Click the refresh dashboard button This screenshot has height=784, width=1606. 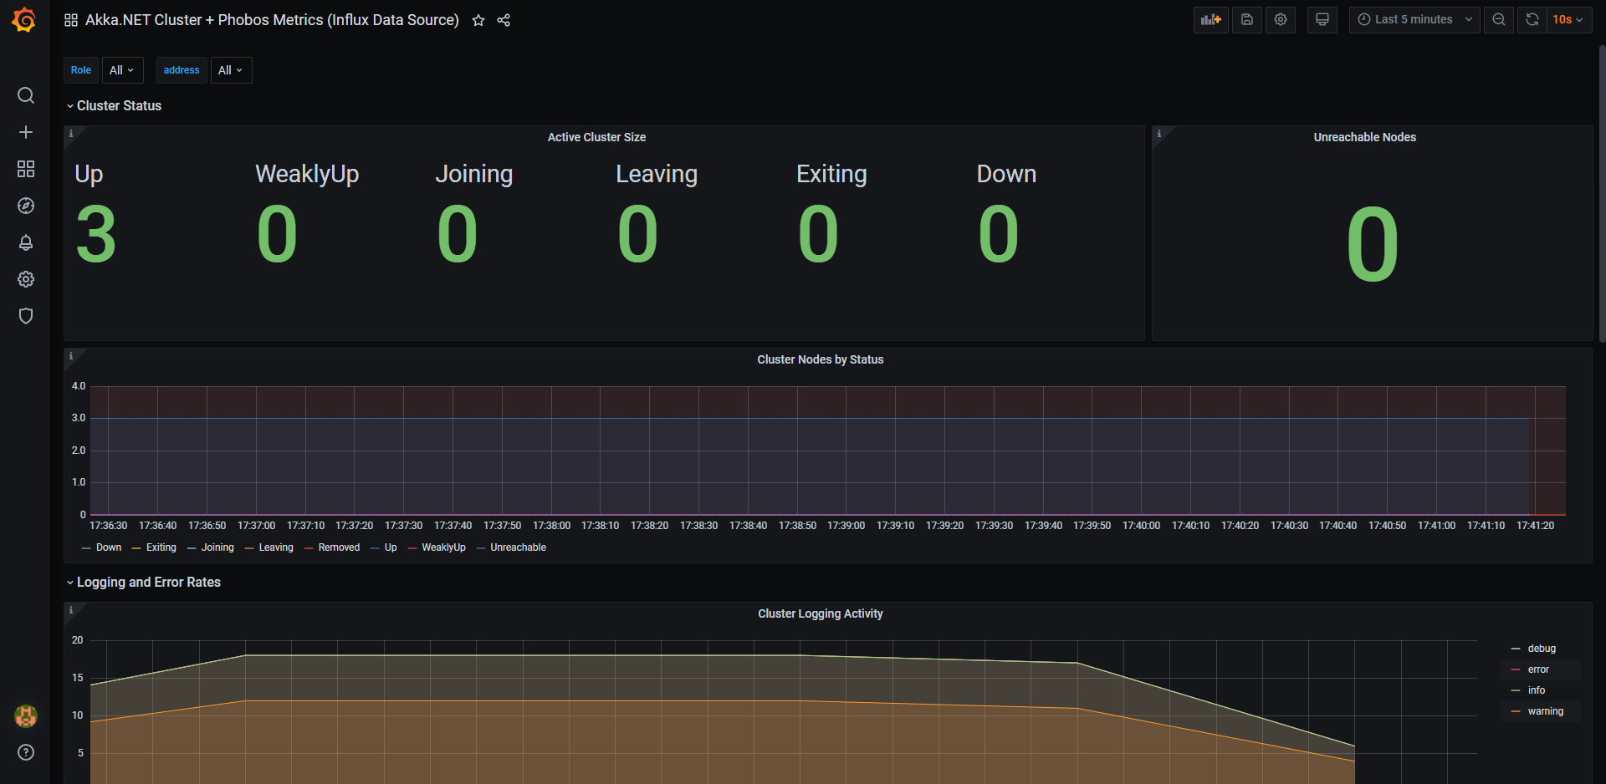coord(1532,20)
